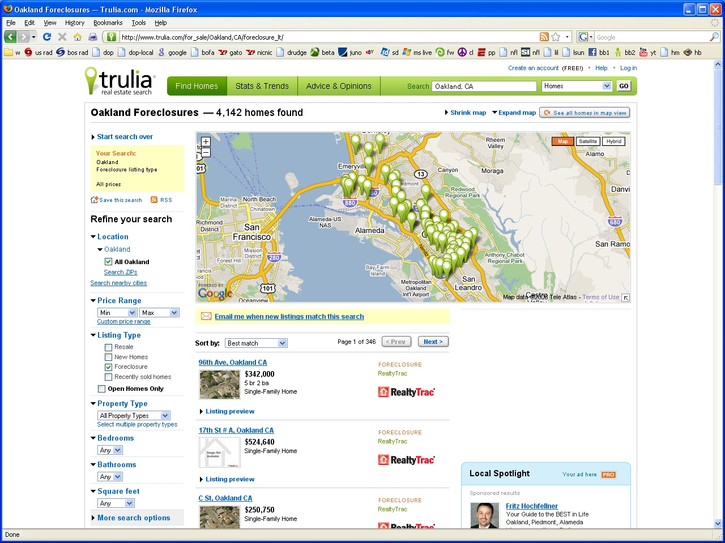Viewport: 725px width, 543px height.
Task: Click the Log in link
Action: pos(628,68)
